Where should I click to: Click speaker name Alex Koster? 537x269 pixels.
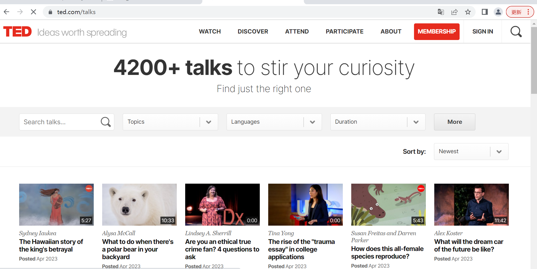448,233
